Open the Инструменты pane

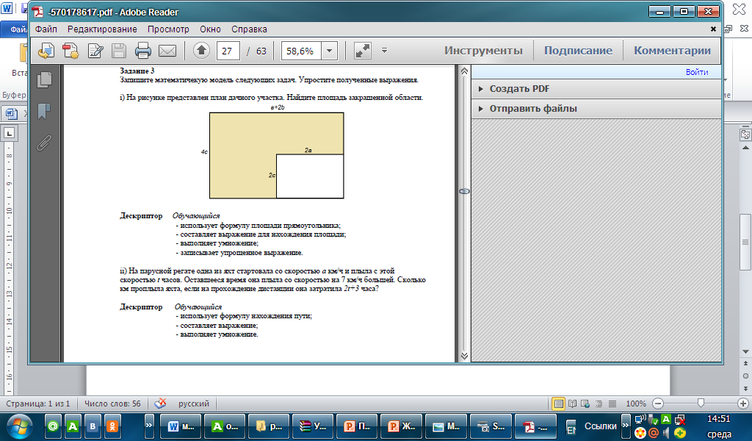(483, 51)
